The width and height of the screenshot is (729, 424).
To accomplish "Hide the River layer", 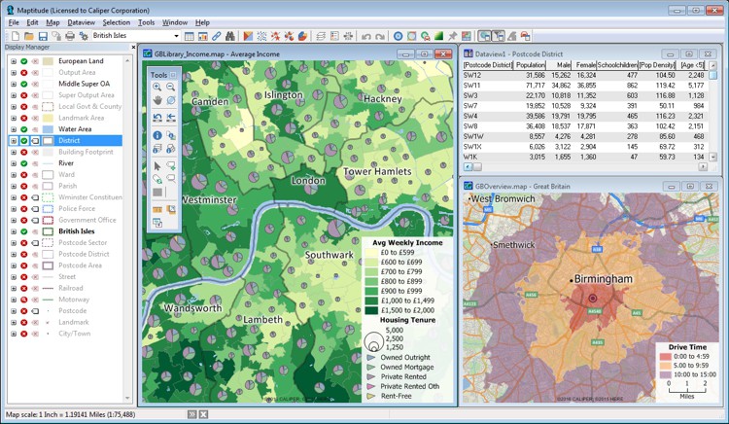I will pyautogui.click(x=24, y=163).
